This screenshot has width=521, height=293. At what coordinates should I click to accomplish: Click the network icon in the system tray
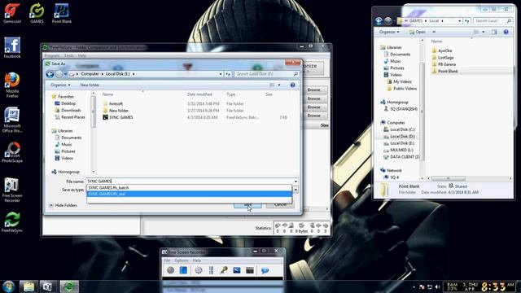point(430,286)
